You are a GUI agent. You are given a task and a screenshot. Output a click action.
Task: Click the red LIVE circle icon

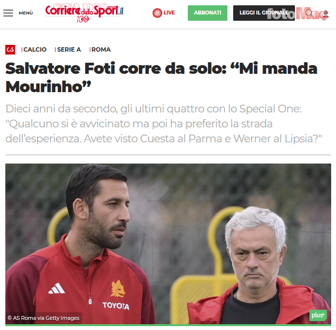(x=157, y=13)
